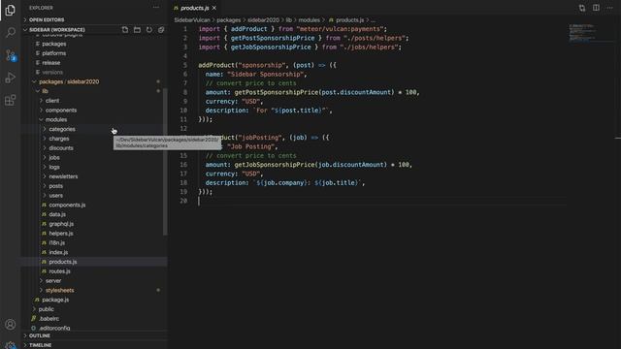The height and width of the screenshot is (349, 621).
Task: Open the Search view in activity bar
Action: pyautogui.click(x=11, y=32)
